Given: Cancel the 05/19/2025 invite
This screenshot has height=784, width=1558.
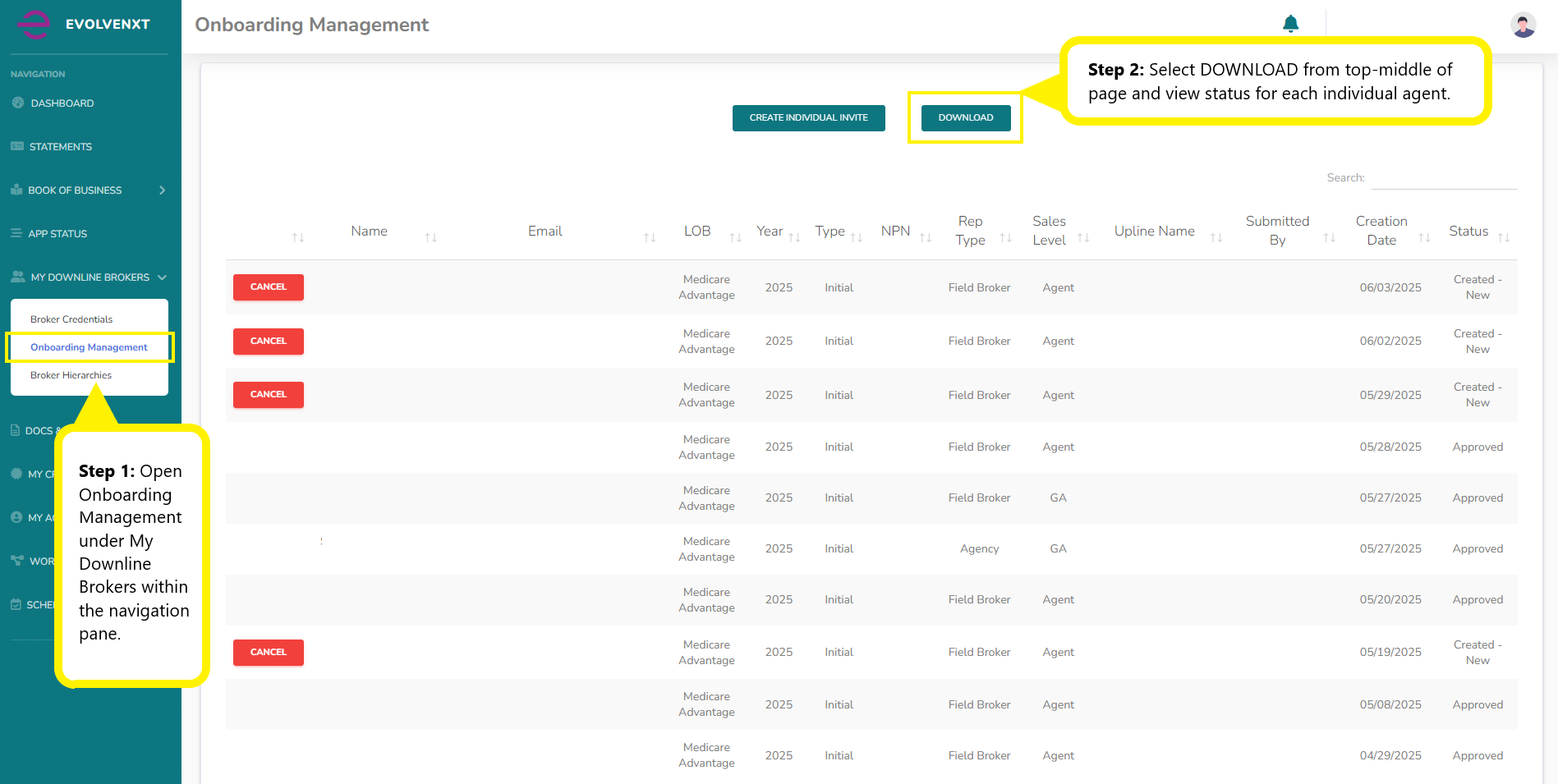Looking at the screenshot, I should pos(269,653).
